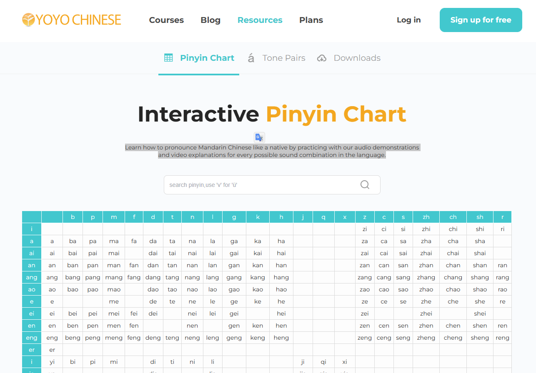This screenshot has height=373, width=536.
Task: Click the 'ma' pinyin cell
Action: click(114, 241)
